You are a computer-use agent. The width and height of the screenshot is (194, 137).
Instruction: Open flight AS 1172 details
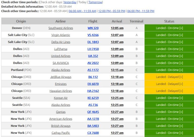[x=93, y=70]
